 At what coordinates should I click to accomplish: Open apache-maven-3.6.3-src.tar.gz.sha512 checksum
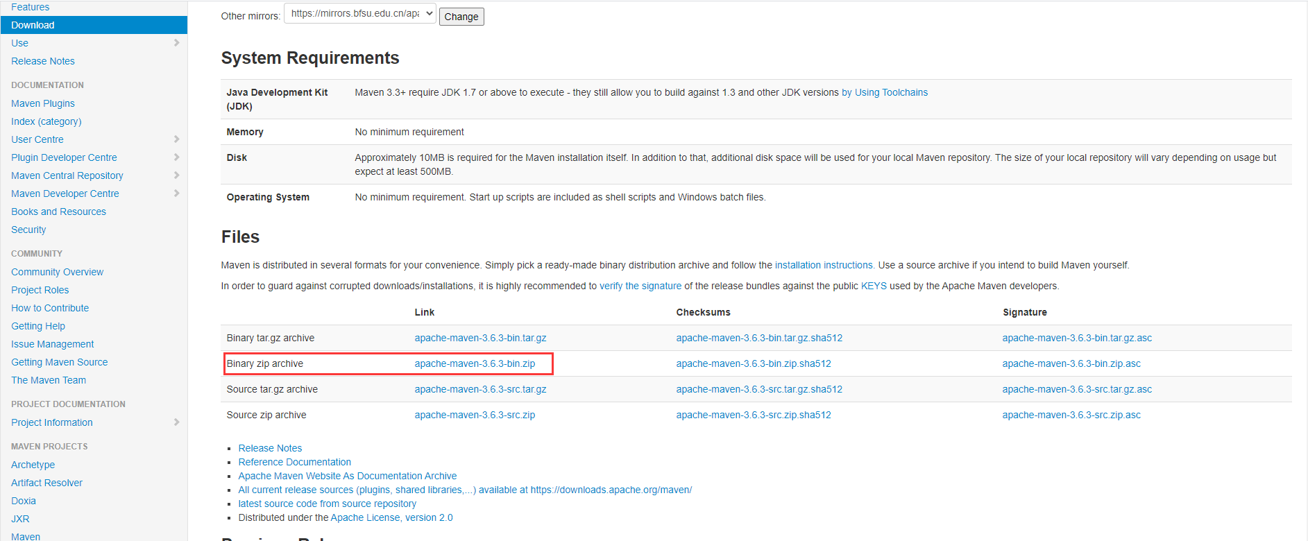click(x=759, y=389)
